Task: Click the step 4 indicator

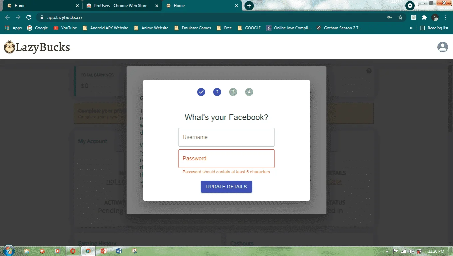Action: click(249, 92)
